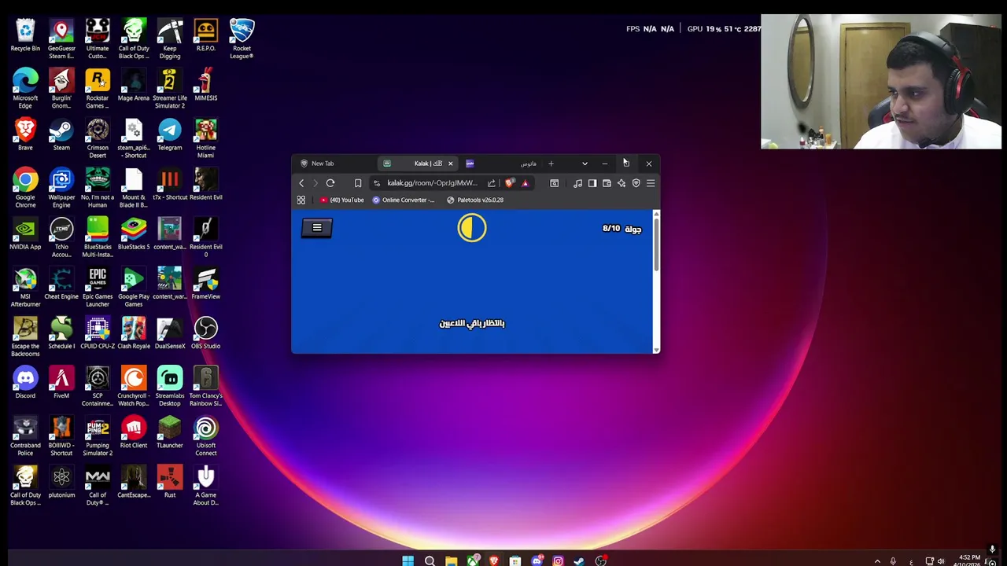Open Brave Rewards triangle icon
Image resolution: width=1007 pixels, height=566 pixels.
tap(525, 183)
